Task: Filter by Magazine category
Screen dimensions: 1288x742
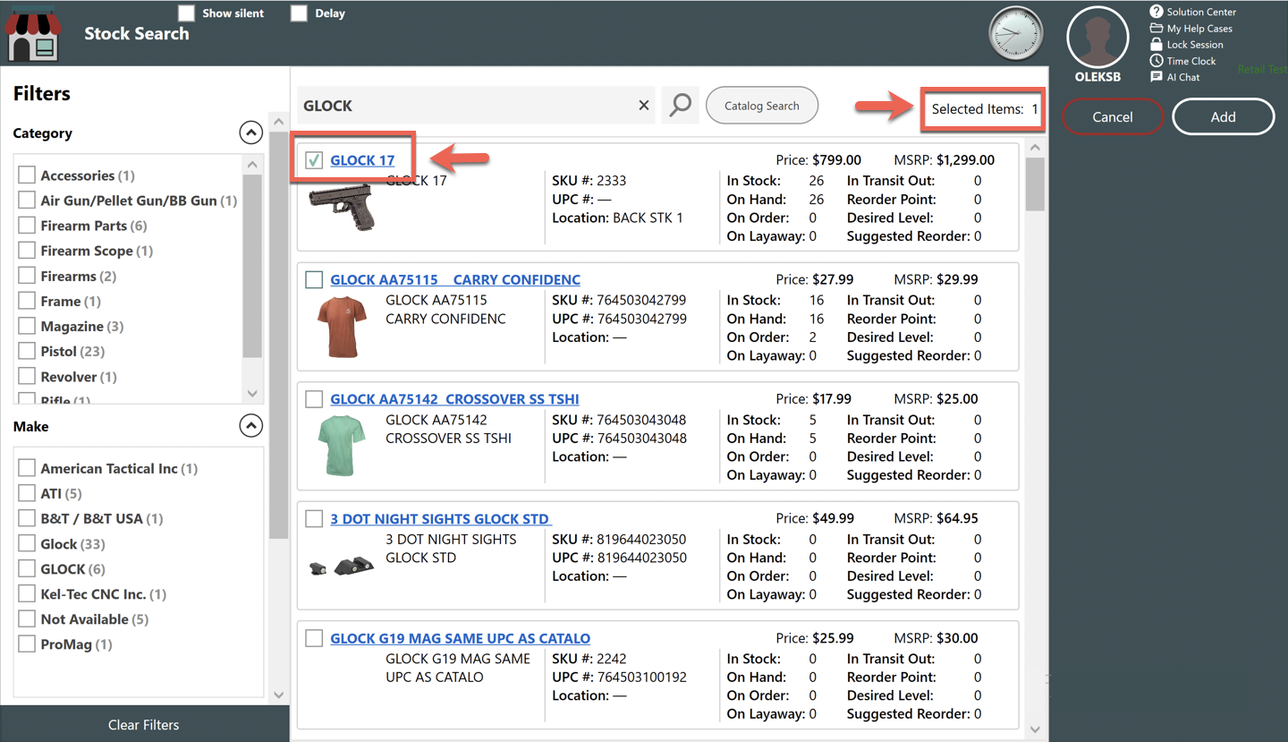Action: (x=27, y=326)
